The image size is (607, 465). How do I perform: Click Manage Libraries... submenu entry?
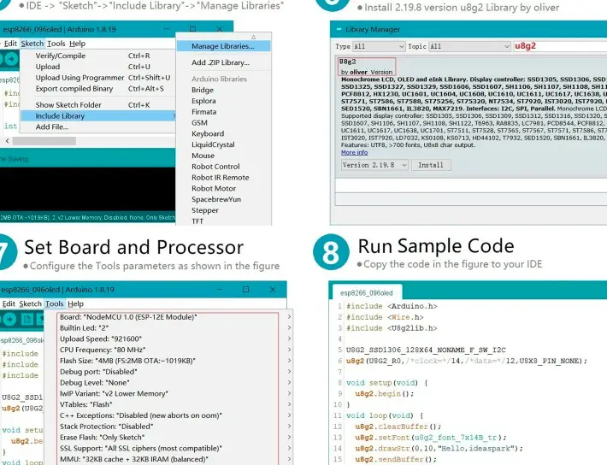click(x=223, y=46)
